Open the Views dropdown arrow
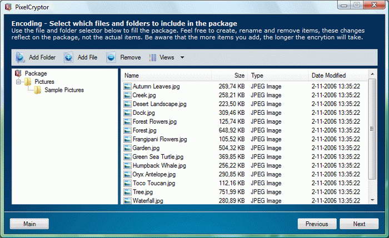This screenshot has height=238, width=389. (x=182, y=58)
